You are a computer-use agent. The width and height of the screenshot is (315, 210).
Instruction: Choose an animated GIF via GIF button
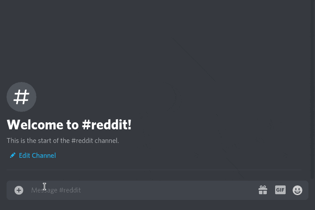click(x=280, y=190)
